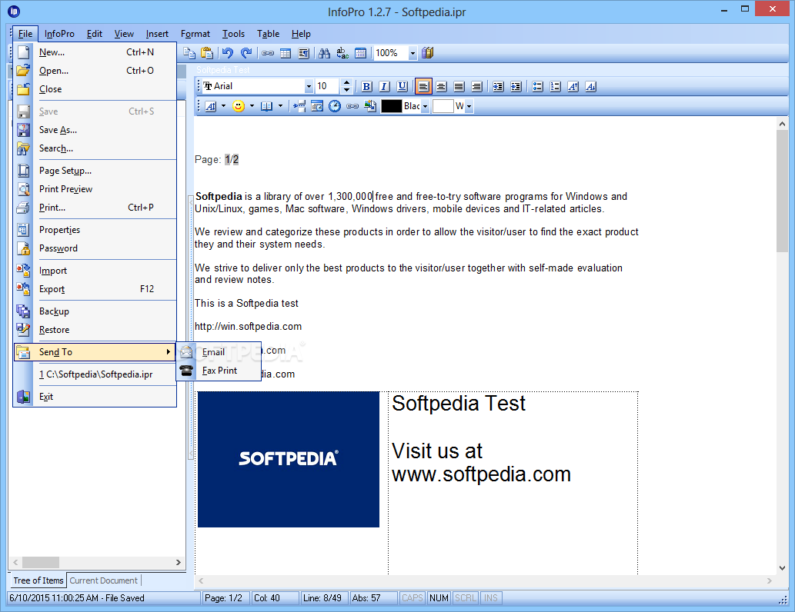Toggle the numbered list button
Screen dimensions: 795x612
[555, 87]
